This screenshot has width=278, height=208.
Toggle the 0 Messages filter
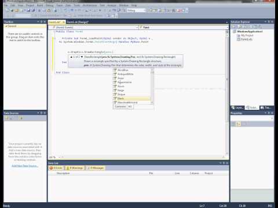[96, 168]
